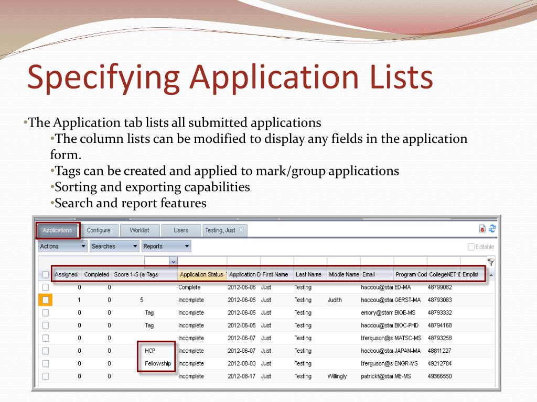537x402 pixels.
Task: Sort by the Tags column header
Action: pyautogui.click(x=161, y=274)
